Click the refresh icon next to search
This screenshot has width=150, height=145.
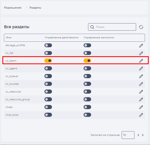pos(141,27)
